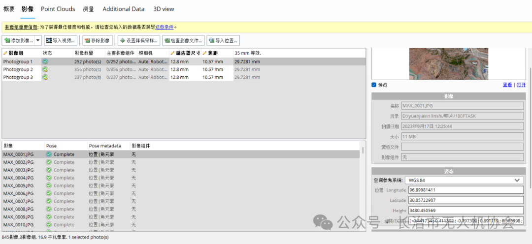
Task: Click the 打开 link under preview
Action: pos(521,85)
